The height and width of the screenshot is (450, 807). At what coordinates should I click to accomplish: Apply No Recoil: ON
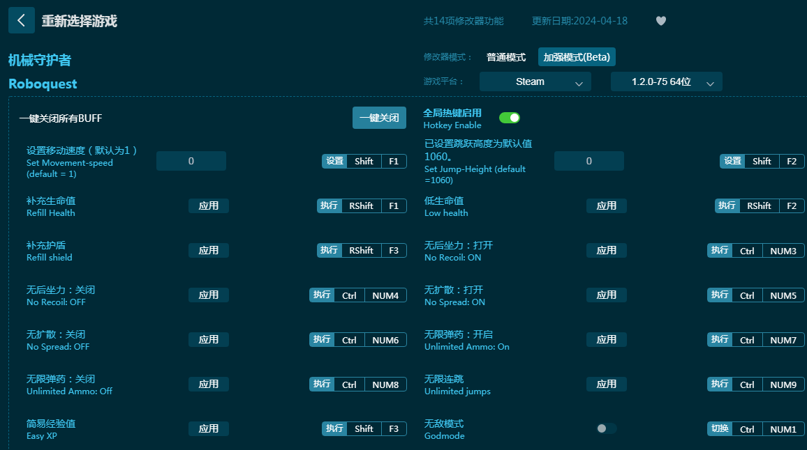click(606, 251)
